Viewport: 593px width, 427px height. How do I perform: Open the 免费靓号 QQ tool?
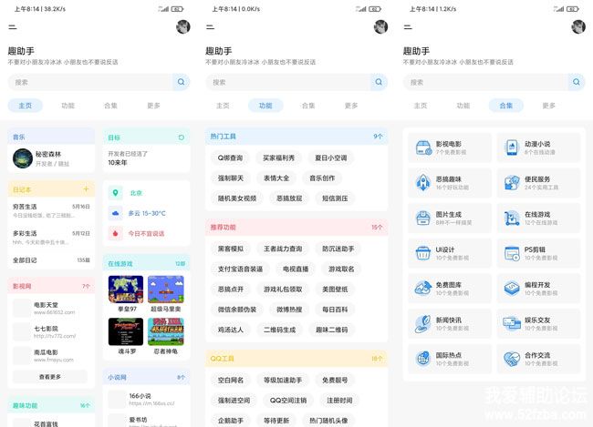coord(335,381)
